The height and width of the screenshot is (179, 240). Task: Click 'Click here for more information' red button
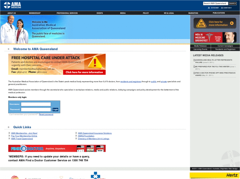84,72
